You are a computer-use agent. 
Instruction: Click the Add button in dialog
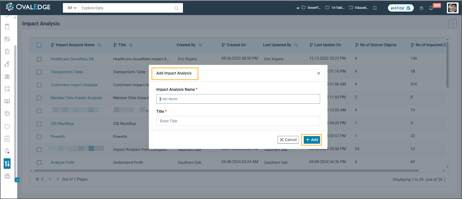pos(312,140)
